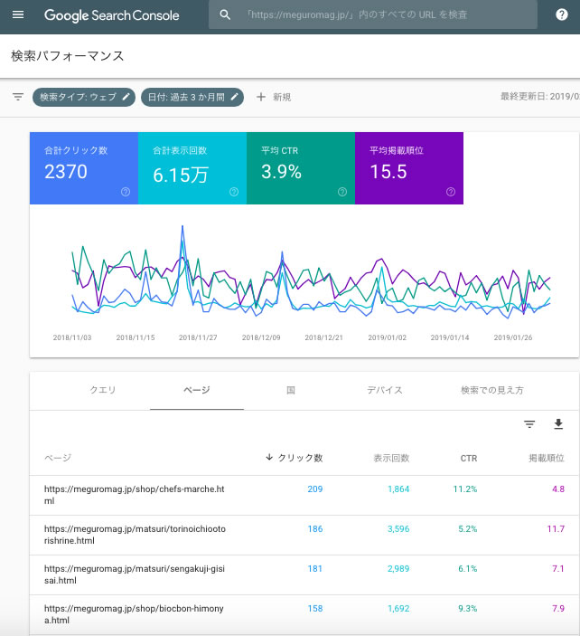Viewport: 580px width, 636px height.
Task: Toggle the 合計表示回数 metric card
Action: [192, 167]
